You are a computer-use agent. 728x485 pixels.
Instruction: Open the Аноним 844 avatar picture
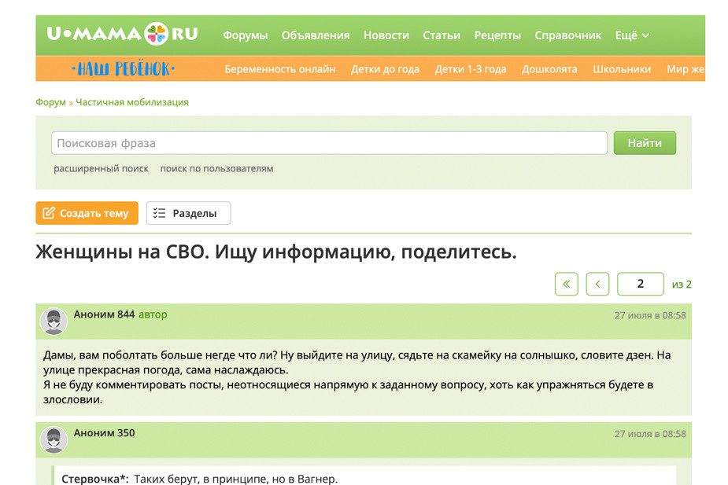click(x=54, y=321)
